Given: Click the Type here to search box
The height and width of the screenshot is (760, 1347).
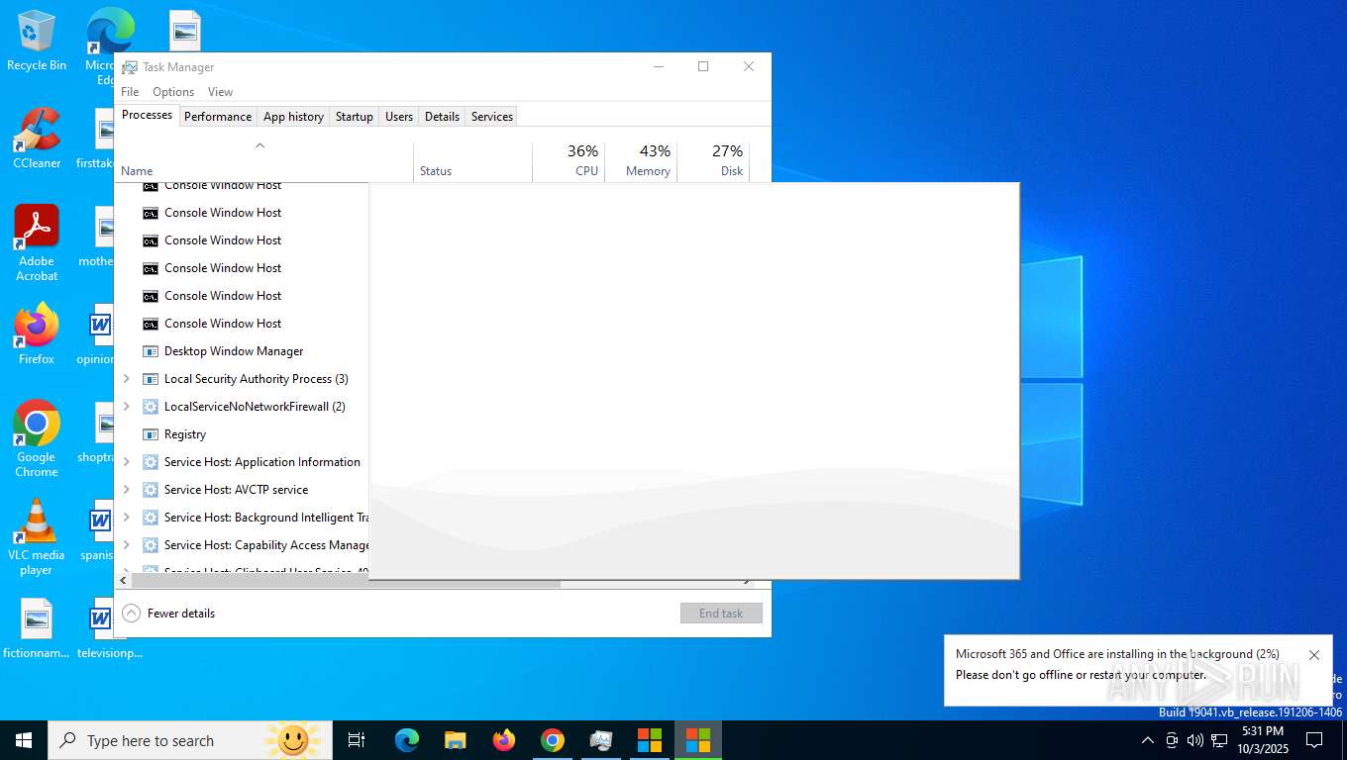Looking at the screenshot, I should click(189, 740).
